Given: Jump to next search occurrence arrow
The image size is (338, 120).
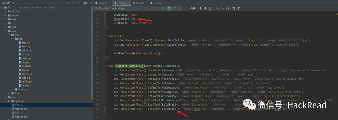Looking at the screenshot, I should 205,8.
